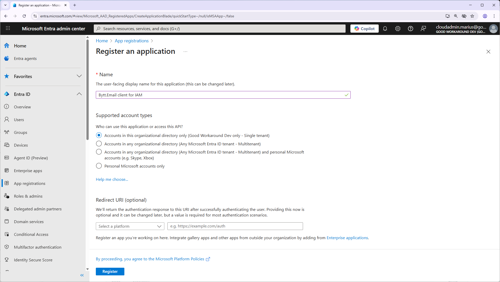This screenshot has height=282, width=500.
Task: Open the notifications bell icon
Action: (385, 29)
